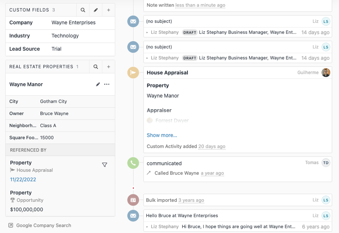Filter Property references with funnel icon

(105, 165)
